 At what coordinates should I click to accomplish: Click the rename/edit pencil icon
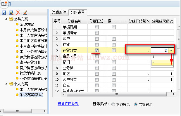pos(25,13)
